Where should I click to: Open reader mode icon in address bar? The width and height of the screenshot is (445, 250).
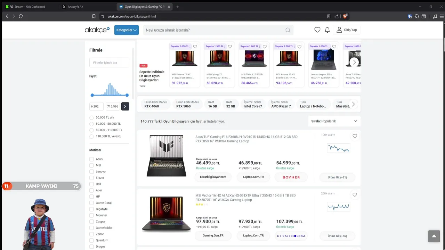click(x=329, y=16)
